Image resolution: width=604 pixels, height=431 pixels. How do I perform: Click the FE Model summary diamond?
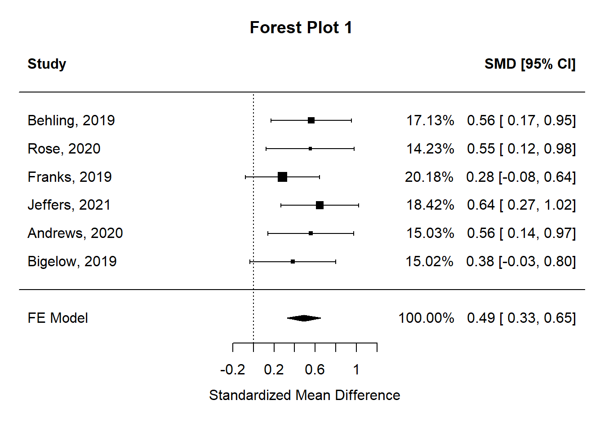pos(304,318)
